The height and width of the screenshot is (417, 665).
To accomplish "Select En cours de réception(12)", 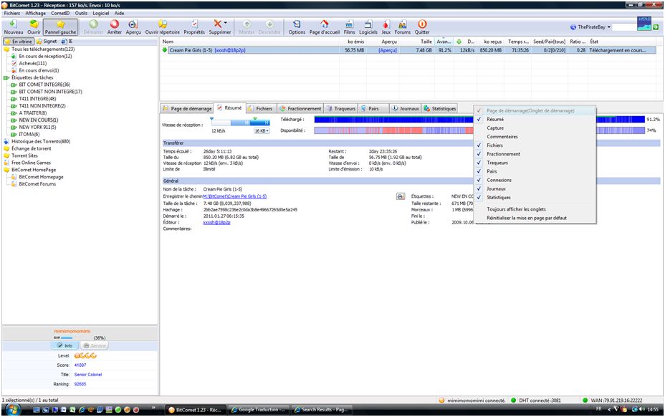I will tap(45, 57).
